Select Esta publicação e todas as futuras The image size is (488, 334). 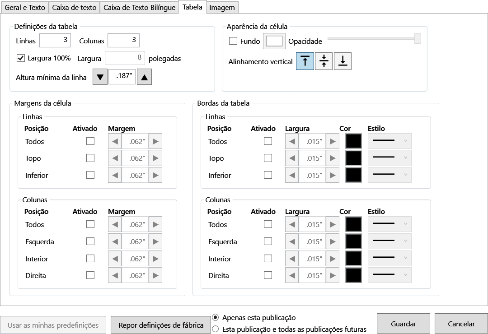[216, 329]
